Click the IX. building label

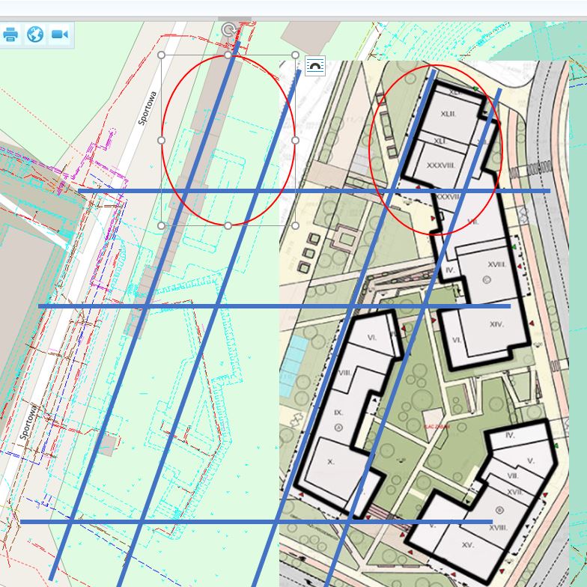tap(338, 412)
